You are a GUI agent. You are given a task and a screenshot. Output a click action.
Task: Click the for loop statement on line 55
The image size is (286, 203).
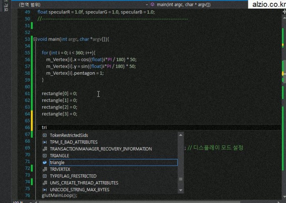[68, 53]
